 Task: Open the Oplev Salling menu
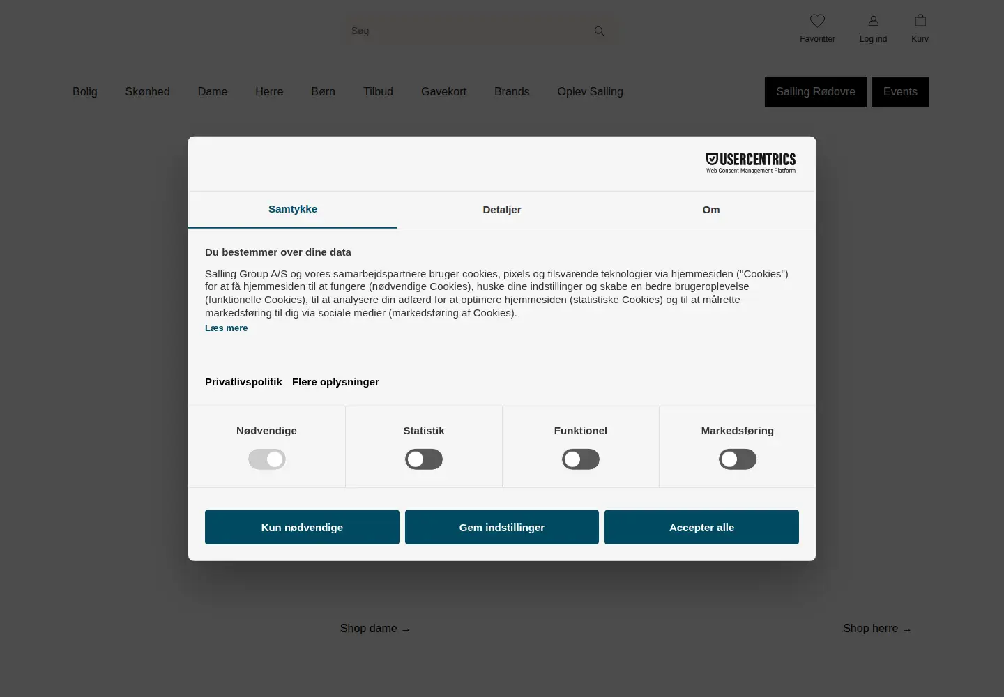click(x=590, y=92)
